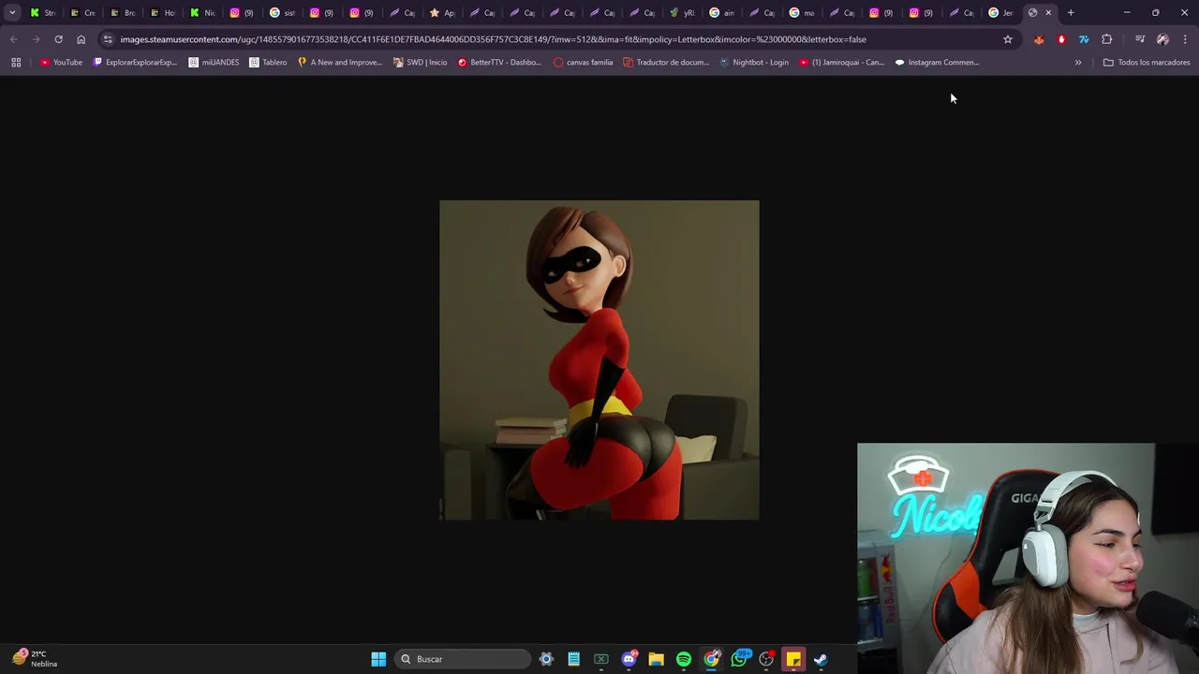Go back to the previous page
The image size is (1199, 674).
pos(13,39)
